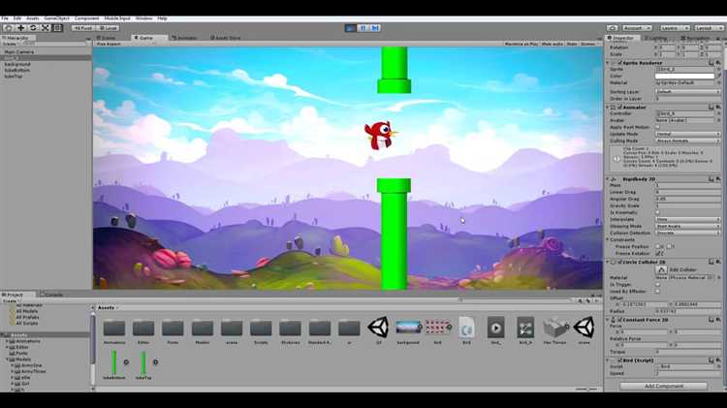Click the Add Component button

(x=663, y=386)
